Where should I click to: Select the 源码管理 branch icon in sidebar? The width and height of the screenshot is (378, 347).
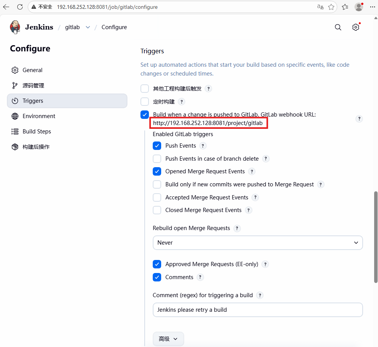pos(15,85)
